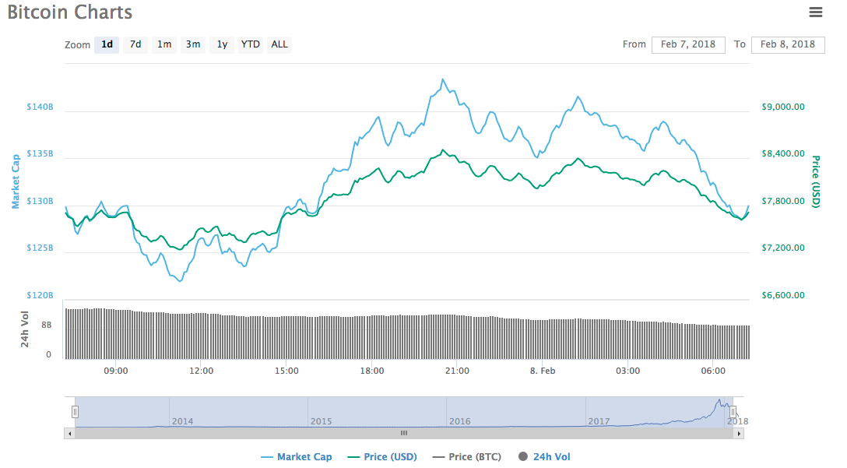Select the 3m zoom range
Viewport: 847px width, 468px height.
[x=193, y=44]
